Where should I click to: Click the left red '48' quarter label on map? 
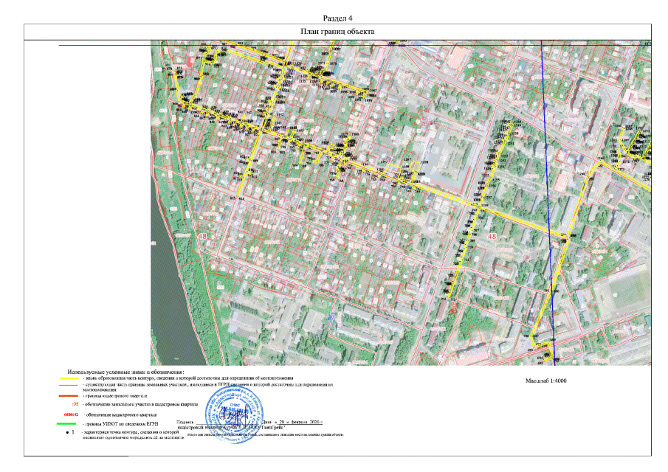click(x=203, y=236)
